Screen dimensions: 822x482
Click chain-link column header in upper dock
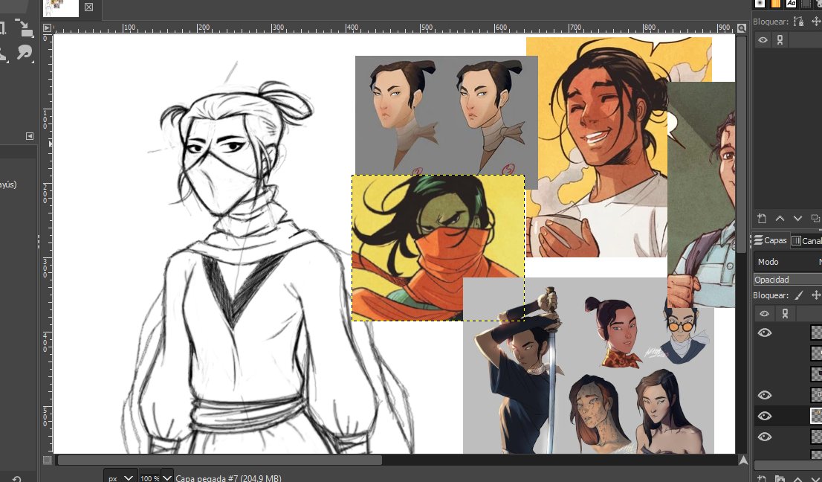tap(780, 40)
